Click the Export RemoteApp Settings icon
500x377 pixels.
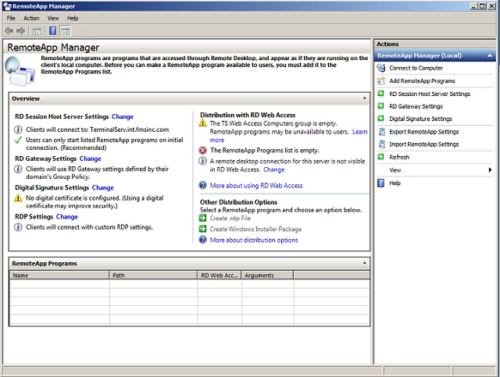point(381,132)
